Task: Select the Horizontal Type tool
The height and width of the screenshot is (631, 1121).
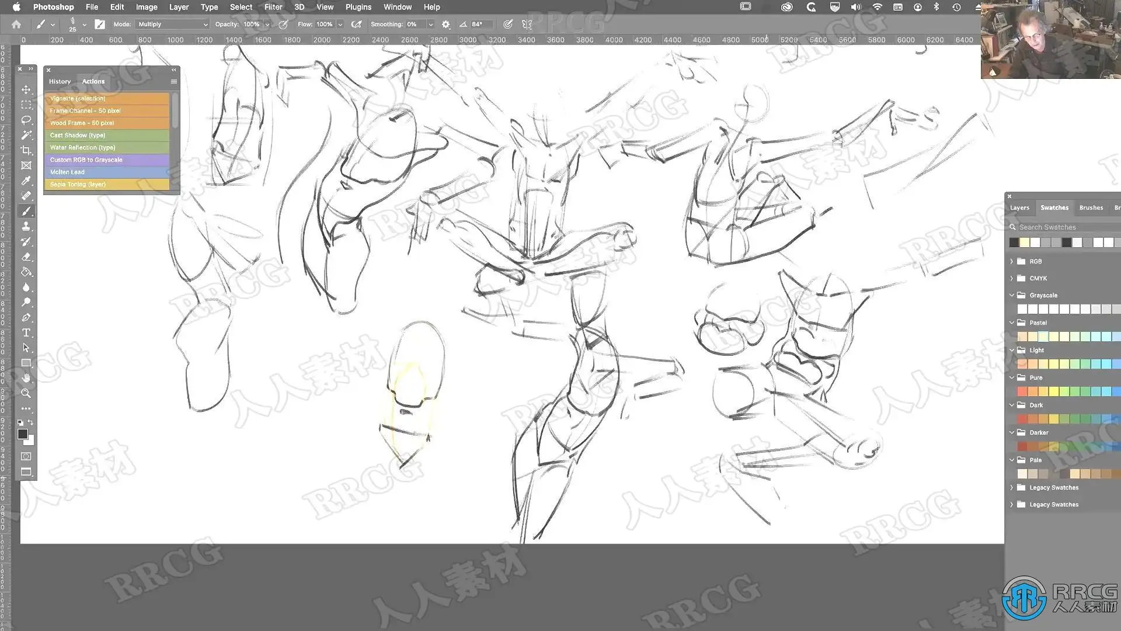Action: click(x=26, y=333)
